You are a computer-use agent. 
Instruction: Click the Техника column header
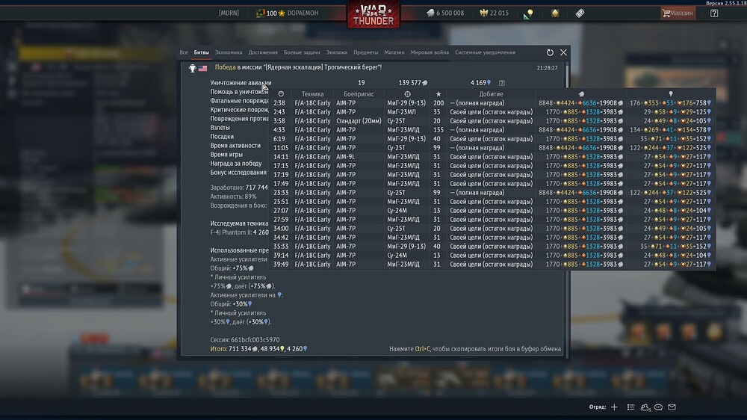[312, 93]
